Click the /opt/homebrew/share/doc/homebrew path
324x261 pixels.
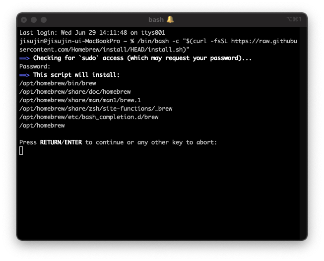click(75, 92)
